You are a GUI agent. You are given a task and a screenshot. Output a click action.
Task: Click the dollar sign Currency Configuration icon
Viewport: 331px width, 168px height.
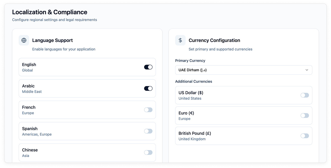(x=180, y=40)
